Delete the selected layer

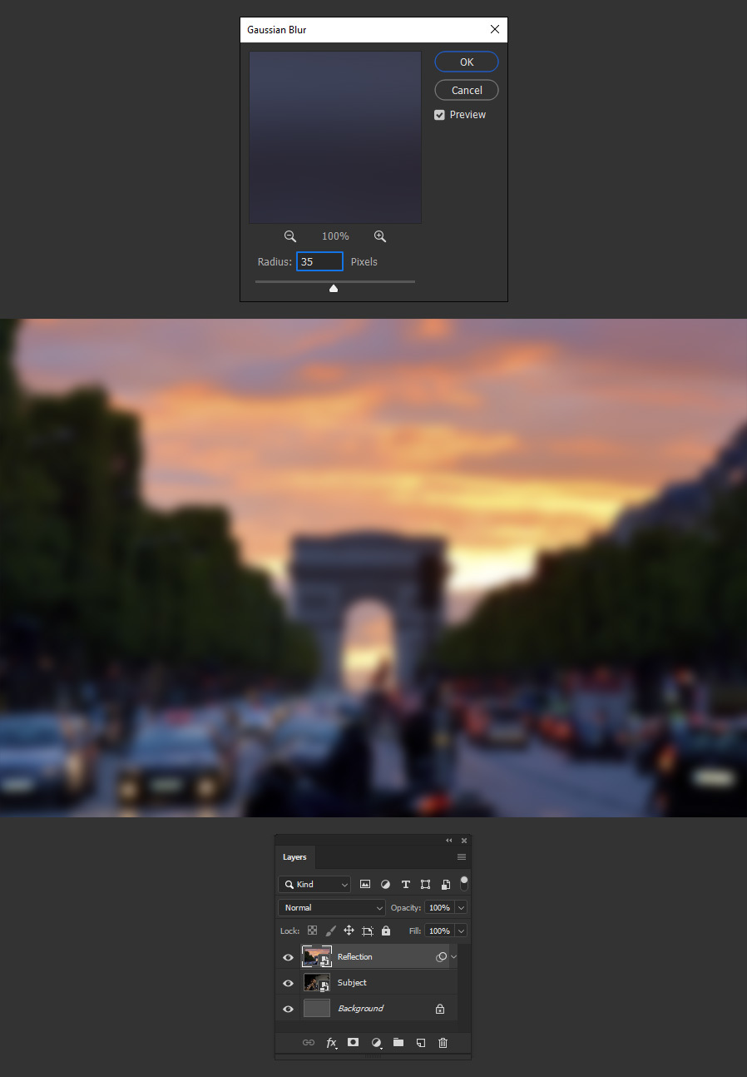click(x=443, y=1042)
